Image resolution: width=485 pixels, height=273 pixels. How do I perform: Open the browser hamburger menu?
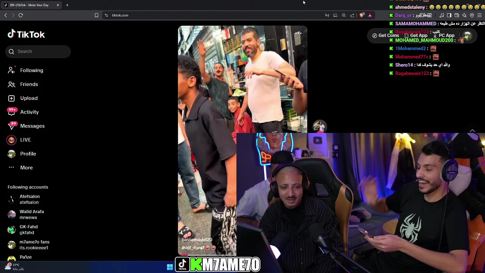pyautogui.click(x=479, y=15)
